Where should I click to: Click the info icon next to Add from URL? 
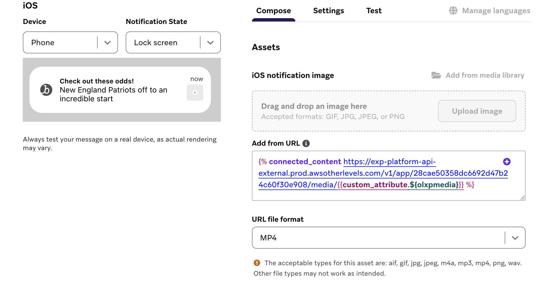[307, 143]
